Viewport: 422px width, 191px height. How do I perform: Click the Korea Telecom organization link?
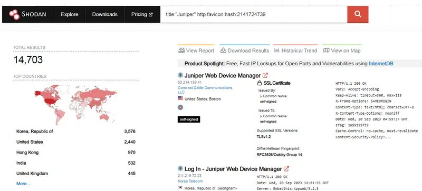point(190,182)
